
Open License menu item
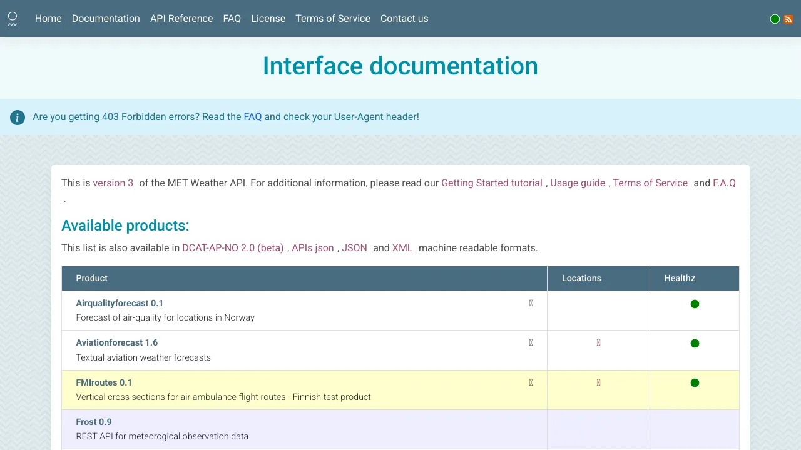pyautogui.click(x=268, y=19)
